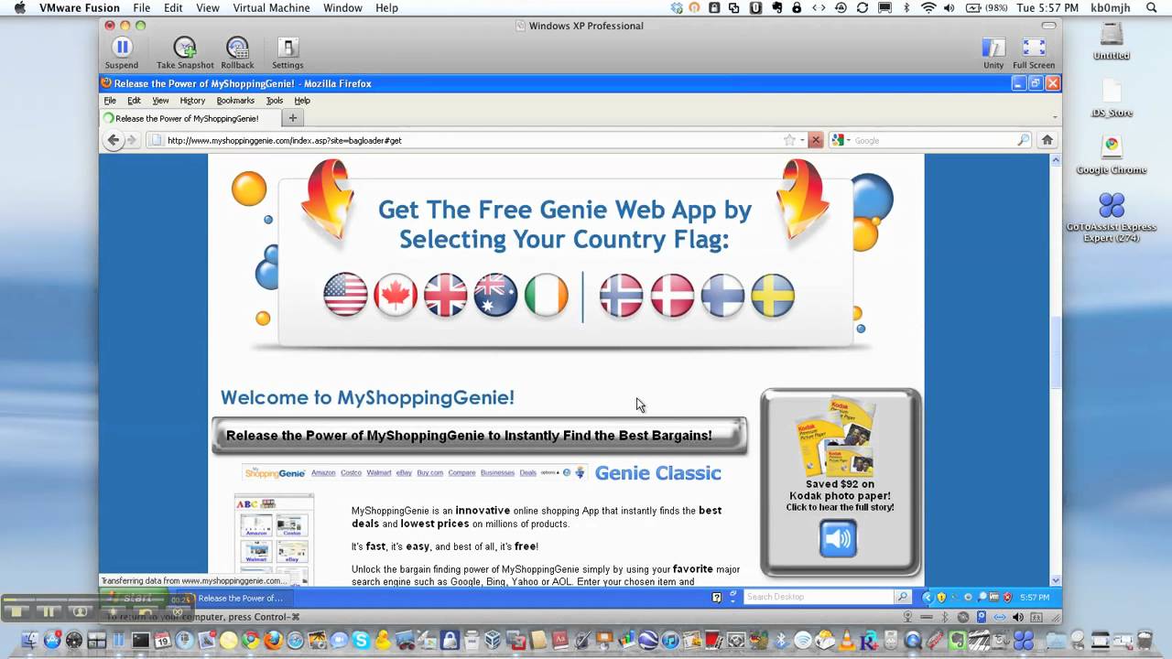Open the Virtual Machine menu in VMware
1172x659 pixels.
click(272, 7)
